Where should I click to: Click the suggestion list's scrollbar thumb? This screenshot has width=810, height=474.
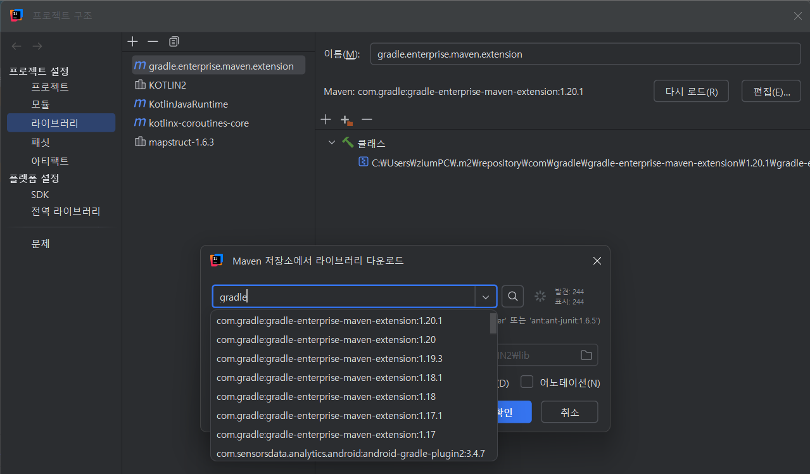click(x=493, y=323)
